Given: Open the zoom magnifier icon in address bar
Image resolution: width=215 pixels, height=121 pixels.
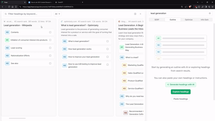Looking at the screenshot, I should (182, 7).
